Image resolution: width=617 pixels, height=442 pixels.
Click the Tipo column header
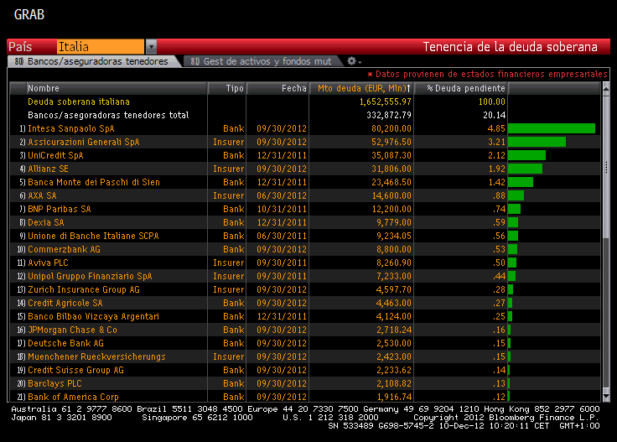(235, 88)
